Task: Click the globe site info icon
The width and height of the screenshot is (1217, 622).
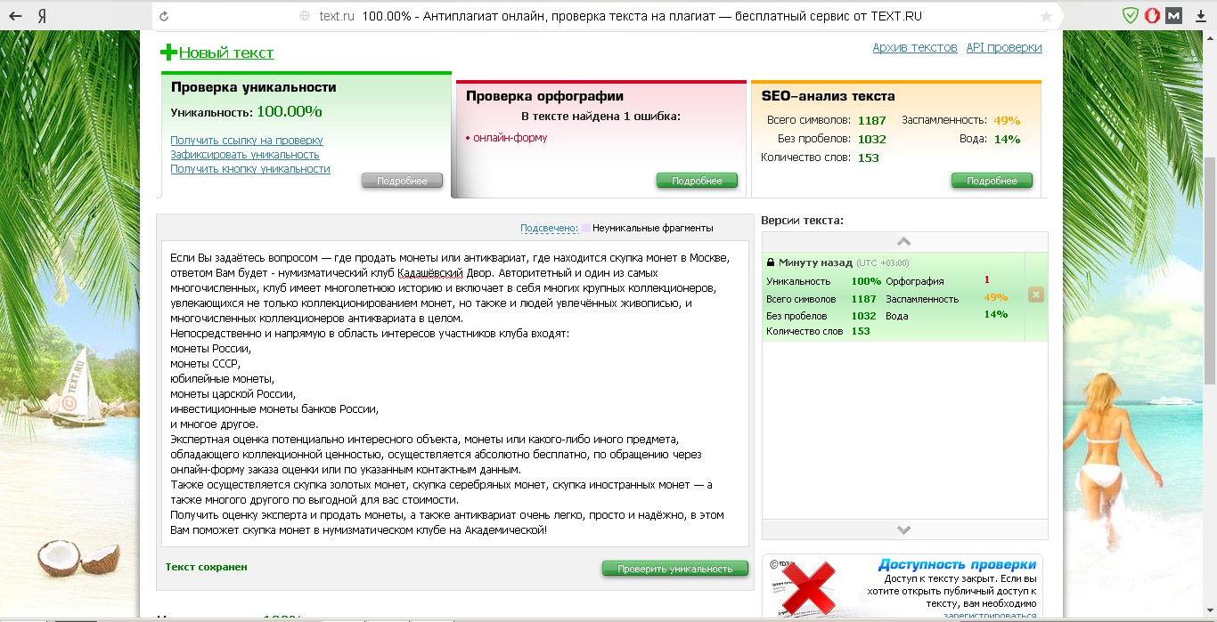Action: coord(305,16)
